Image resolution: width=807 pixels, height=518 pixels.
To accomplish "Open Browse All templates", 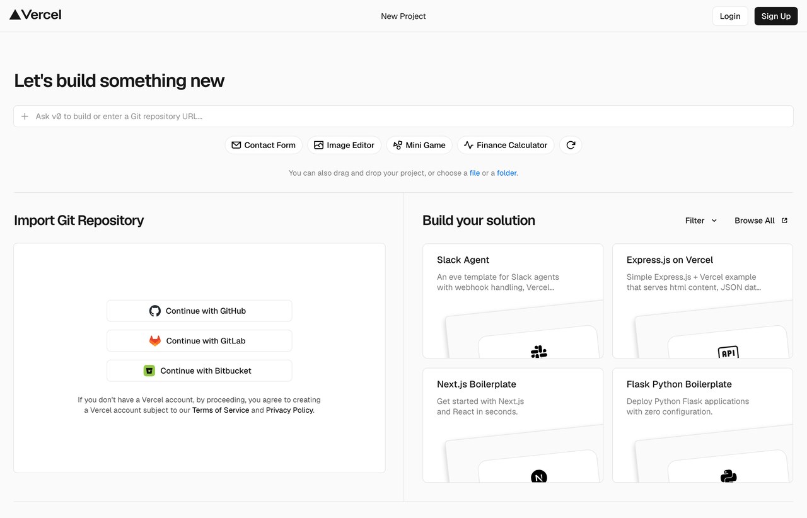I will coord(761,221).
